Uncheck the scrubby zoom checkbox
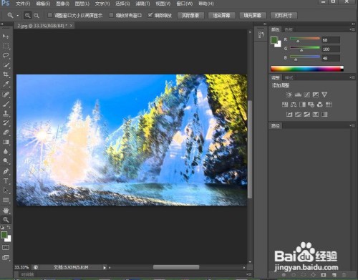The height and width of the screenshot is (280, 358). pyautogui.click(x=150, y=15)
